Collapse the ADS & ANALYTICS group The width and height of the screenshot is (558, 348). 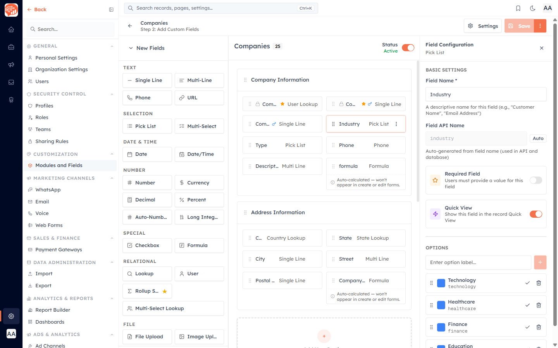(x=112, y=334)
